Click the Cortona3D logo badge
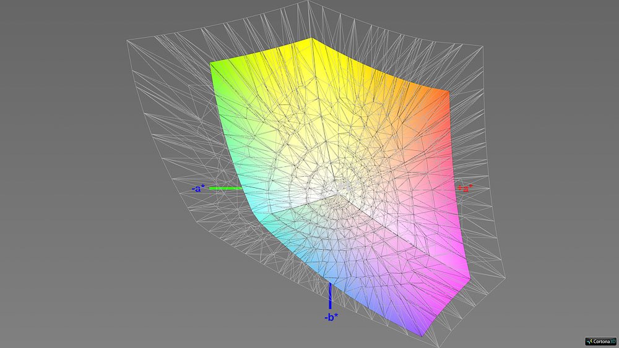Viewport: 619px width, 348px height. tap(601, 341)
